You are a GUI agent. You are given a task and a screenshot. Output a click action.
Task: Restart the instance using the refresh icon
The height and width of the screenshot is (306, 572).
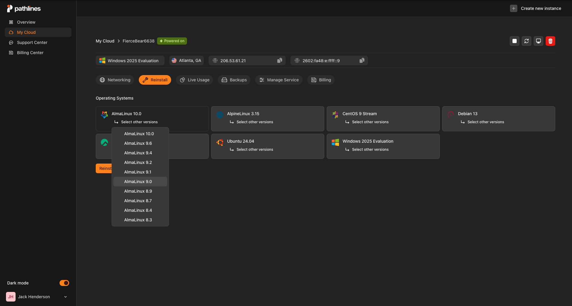tap(526, 41)
